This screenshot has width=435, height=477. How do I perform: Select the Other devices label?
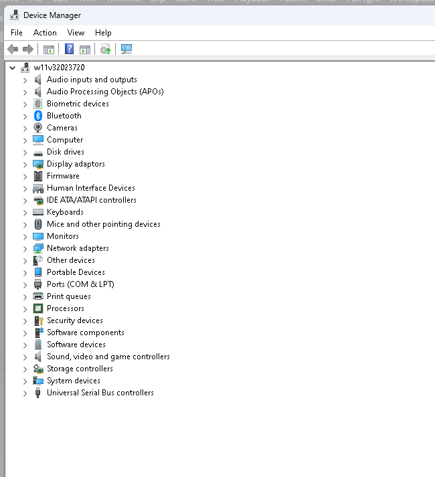pyautogui.click(x=71, y=260)
